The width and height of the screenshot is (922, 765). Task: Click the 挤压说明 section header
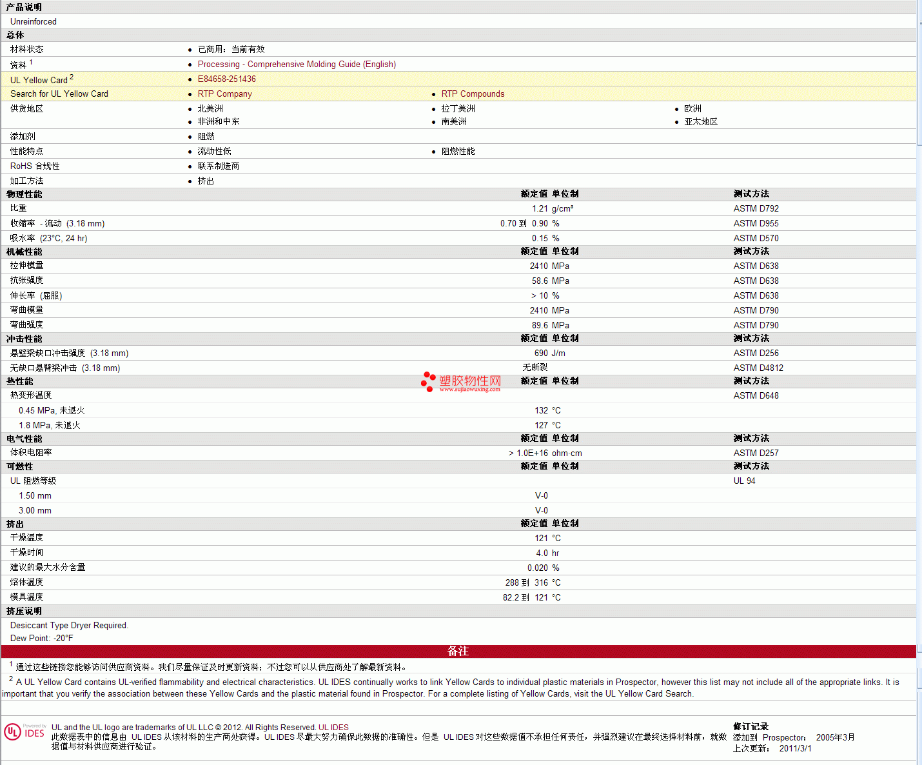(x=25, y=611)
